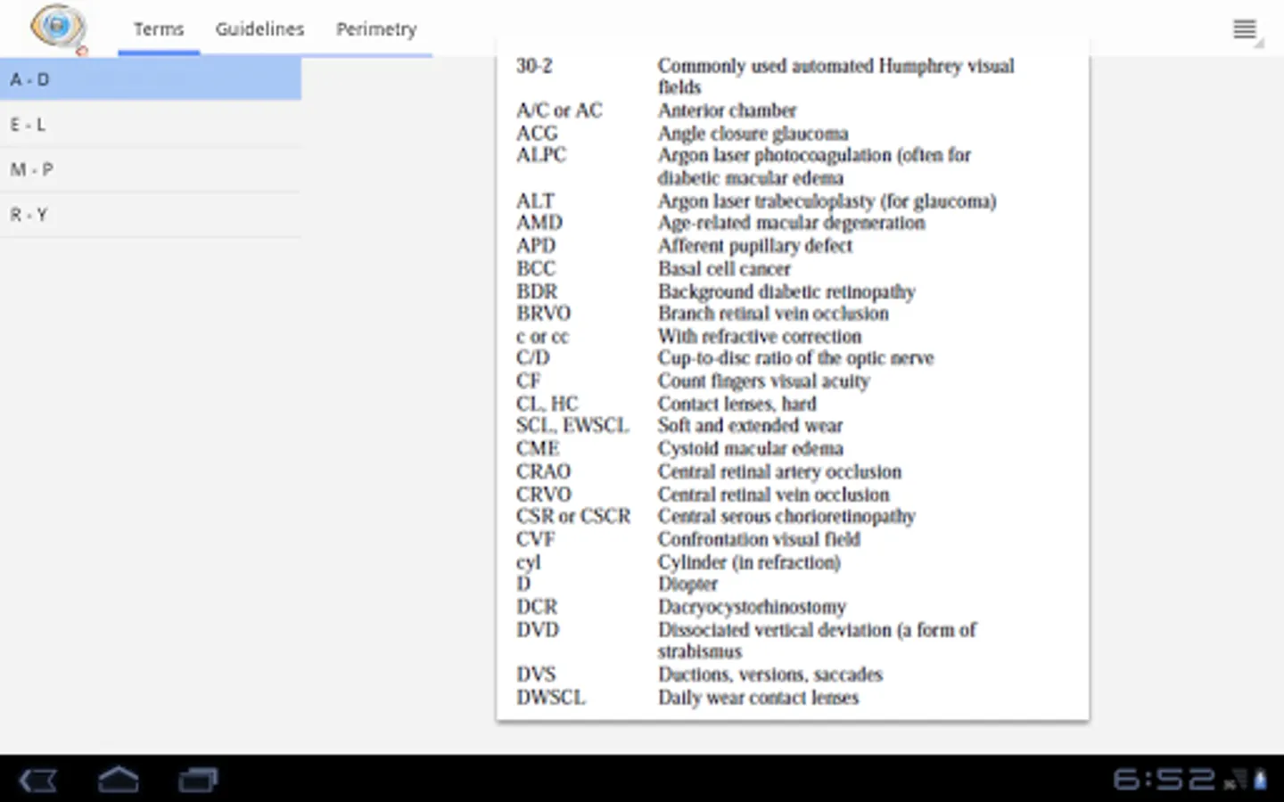Image resolution: width=1284 pixels, height=802 pixels.
Task: Click the CRAO abbreviation
Action: (543, 472)
